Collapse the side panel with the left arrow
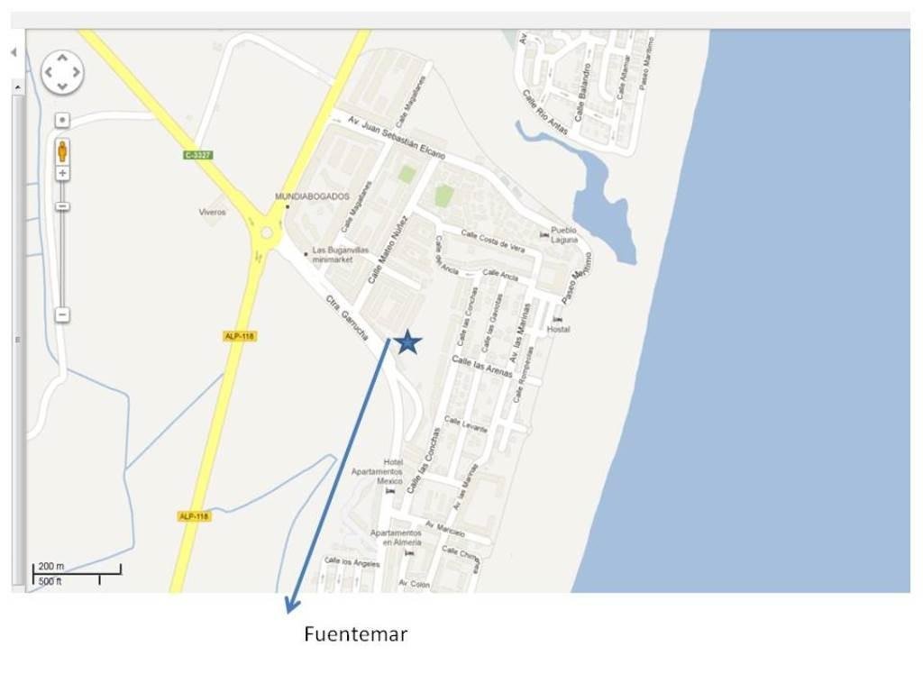 (x=14, y=53)
